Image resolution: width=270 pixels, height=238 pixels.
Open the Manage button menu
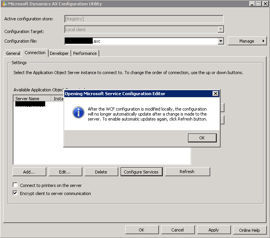[247, 41]
